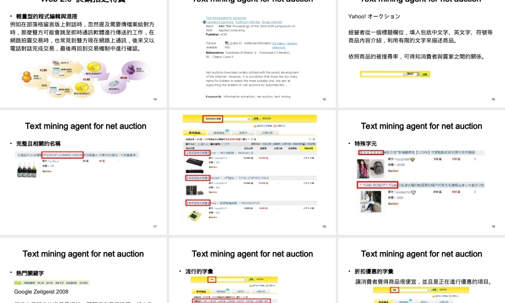Click the KAOSSILATOR product thumbnail
Viewport: 505px width, 303px height.
point(194,214)
